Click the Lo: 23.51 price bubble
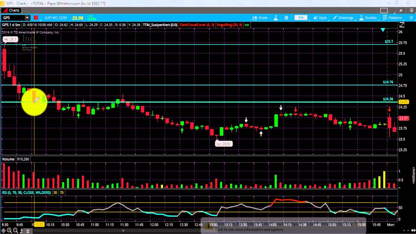 tap(224, 144)
